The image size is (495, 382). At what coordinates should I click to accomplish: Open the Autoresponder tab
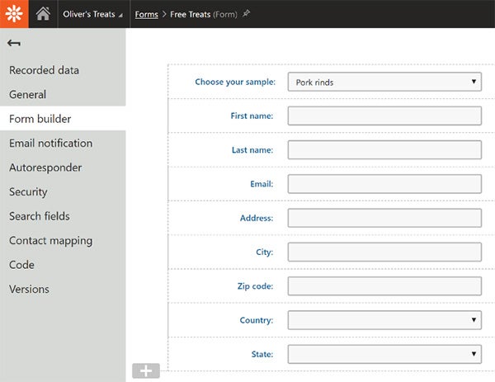[45, 167]
